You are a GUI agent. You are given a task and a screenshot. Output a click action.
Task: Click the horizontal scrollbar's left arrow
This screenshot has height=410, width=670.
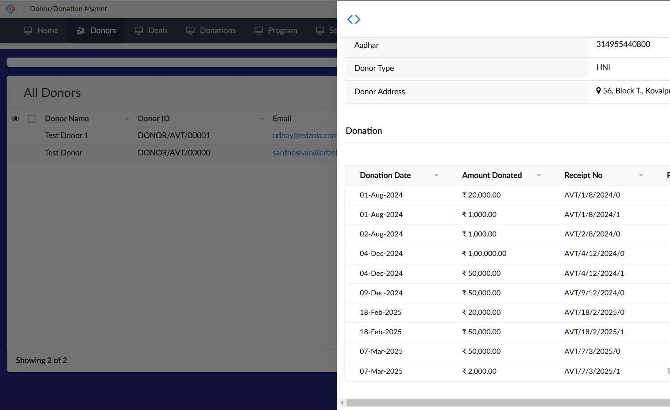pyautogui.click(x=342, y=403)
